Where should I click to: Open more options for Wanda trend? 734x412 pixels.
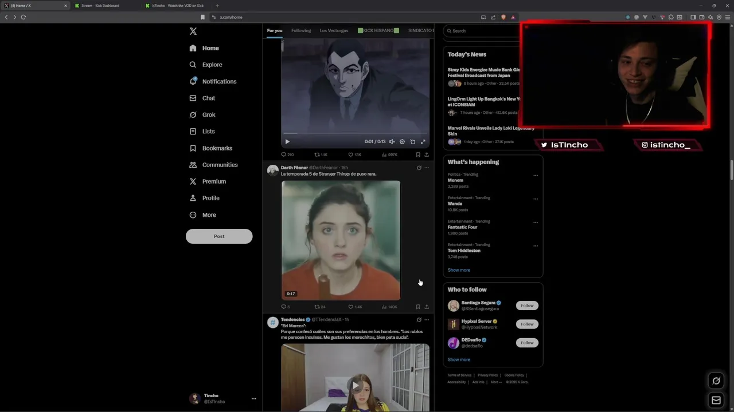pyautogui.click(x=536, y=199)
